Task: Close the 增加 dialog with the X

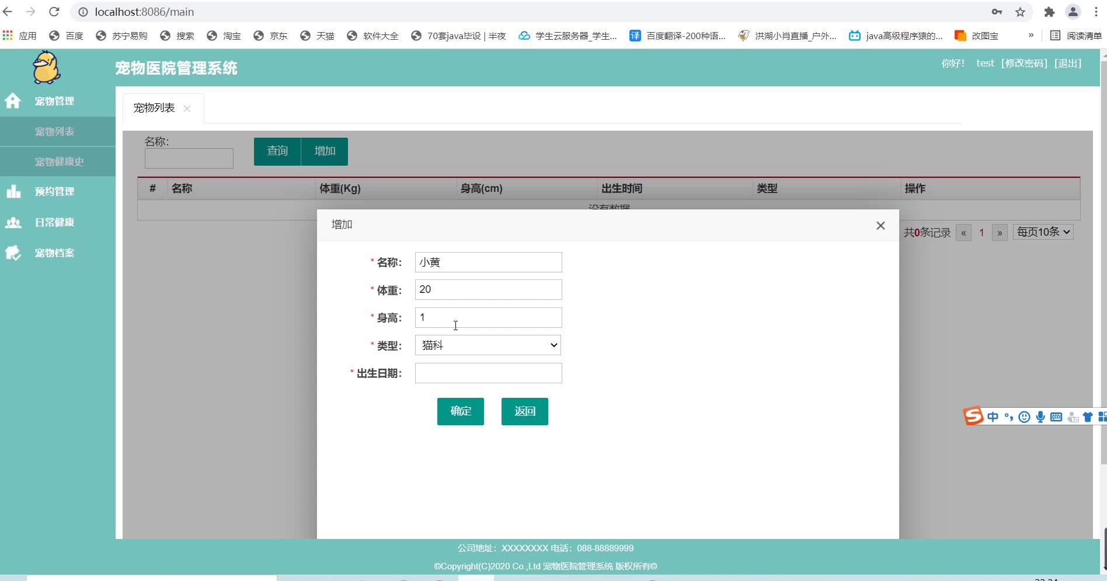Action: [880, 226]
